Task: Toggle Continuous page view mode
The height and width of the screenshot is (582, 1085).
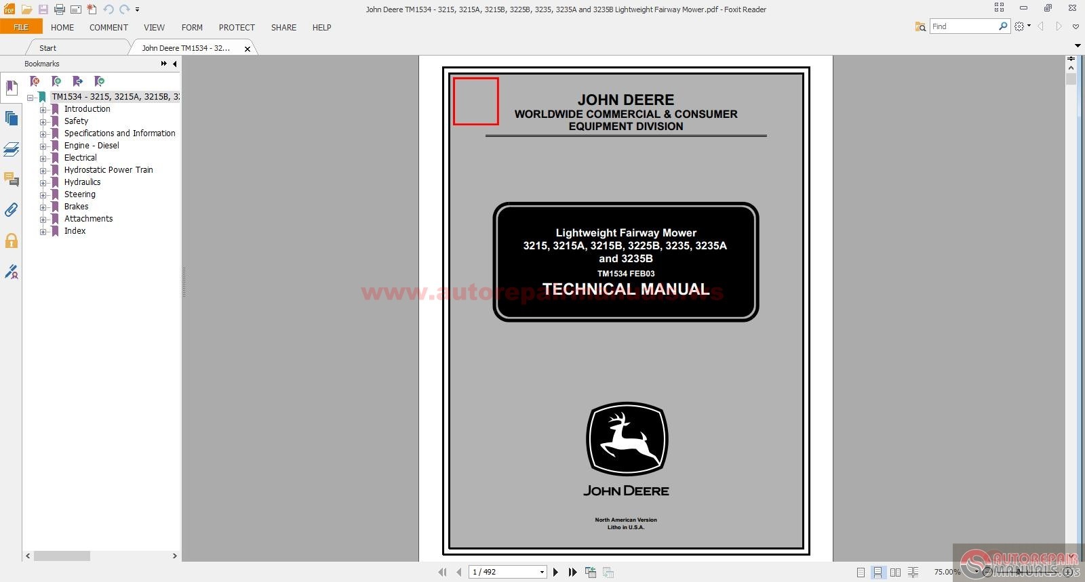Action: pos(877,573)
